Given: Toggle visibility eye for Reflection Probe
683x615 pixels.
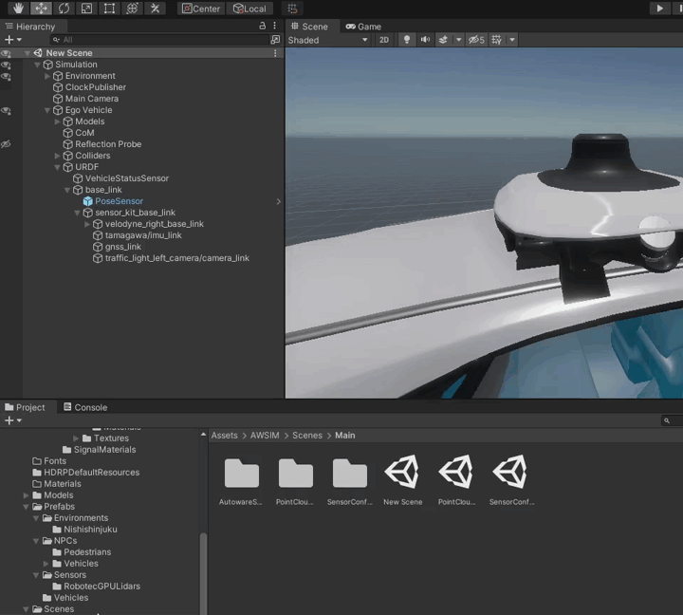Looking at the screenshot, I should pos(6,144).
